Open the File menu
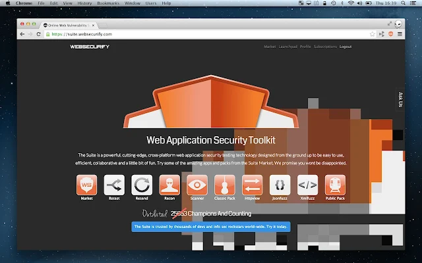 pos(41,3)
